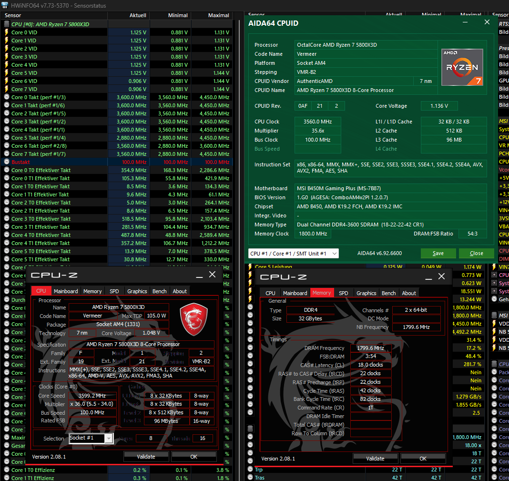The image size is (509, 481).
Task: Click the Save button in AIDA64 CPUID
Action: coord(438,253)
